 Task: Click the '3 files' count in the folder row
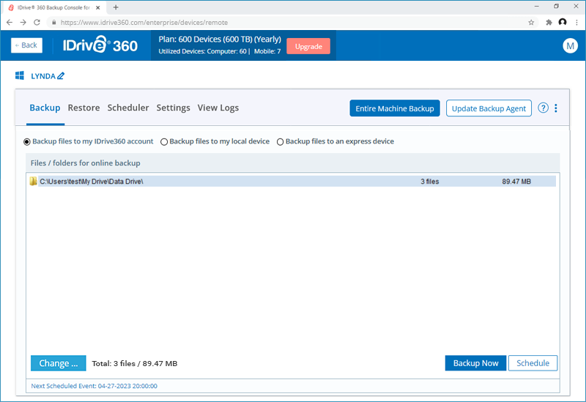(x=430, y=182)
